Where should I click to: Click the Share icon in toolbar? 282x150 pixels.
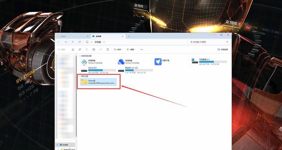pyautogui.click(x=101, y=49)
